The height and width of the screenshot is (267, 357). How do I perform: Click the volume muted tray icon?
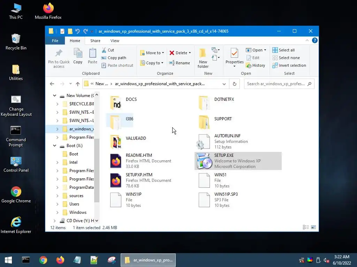coord(326,260)
